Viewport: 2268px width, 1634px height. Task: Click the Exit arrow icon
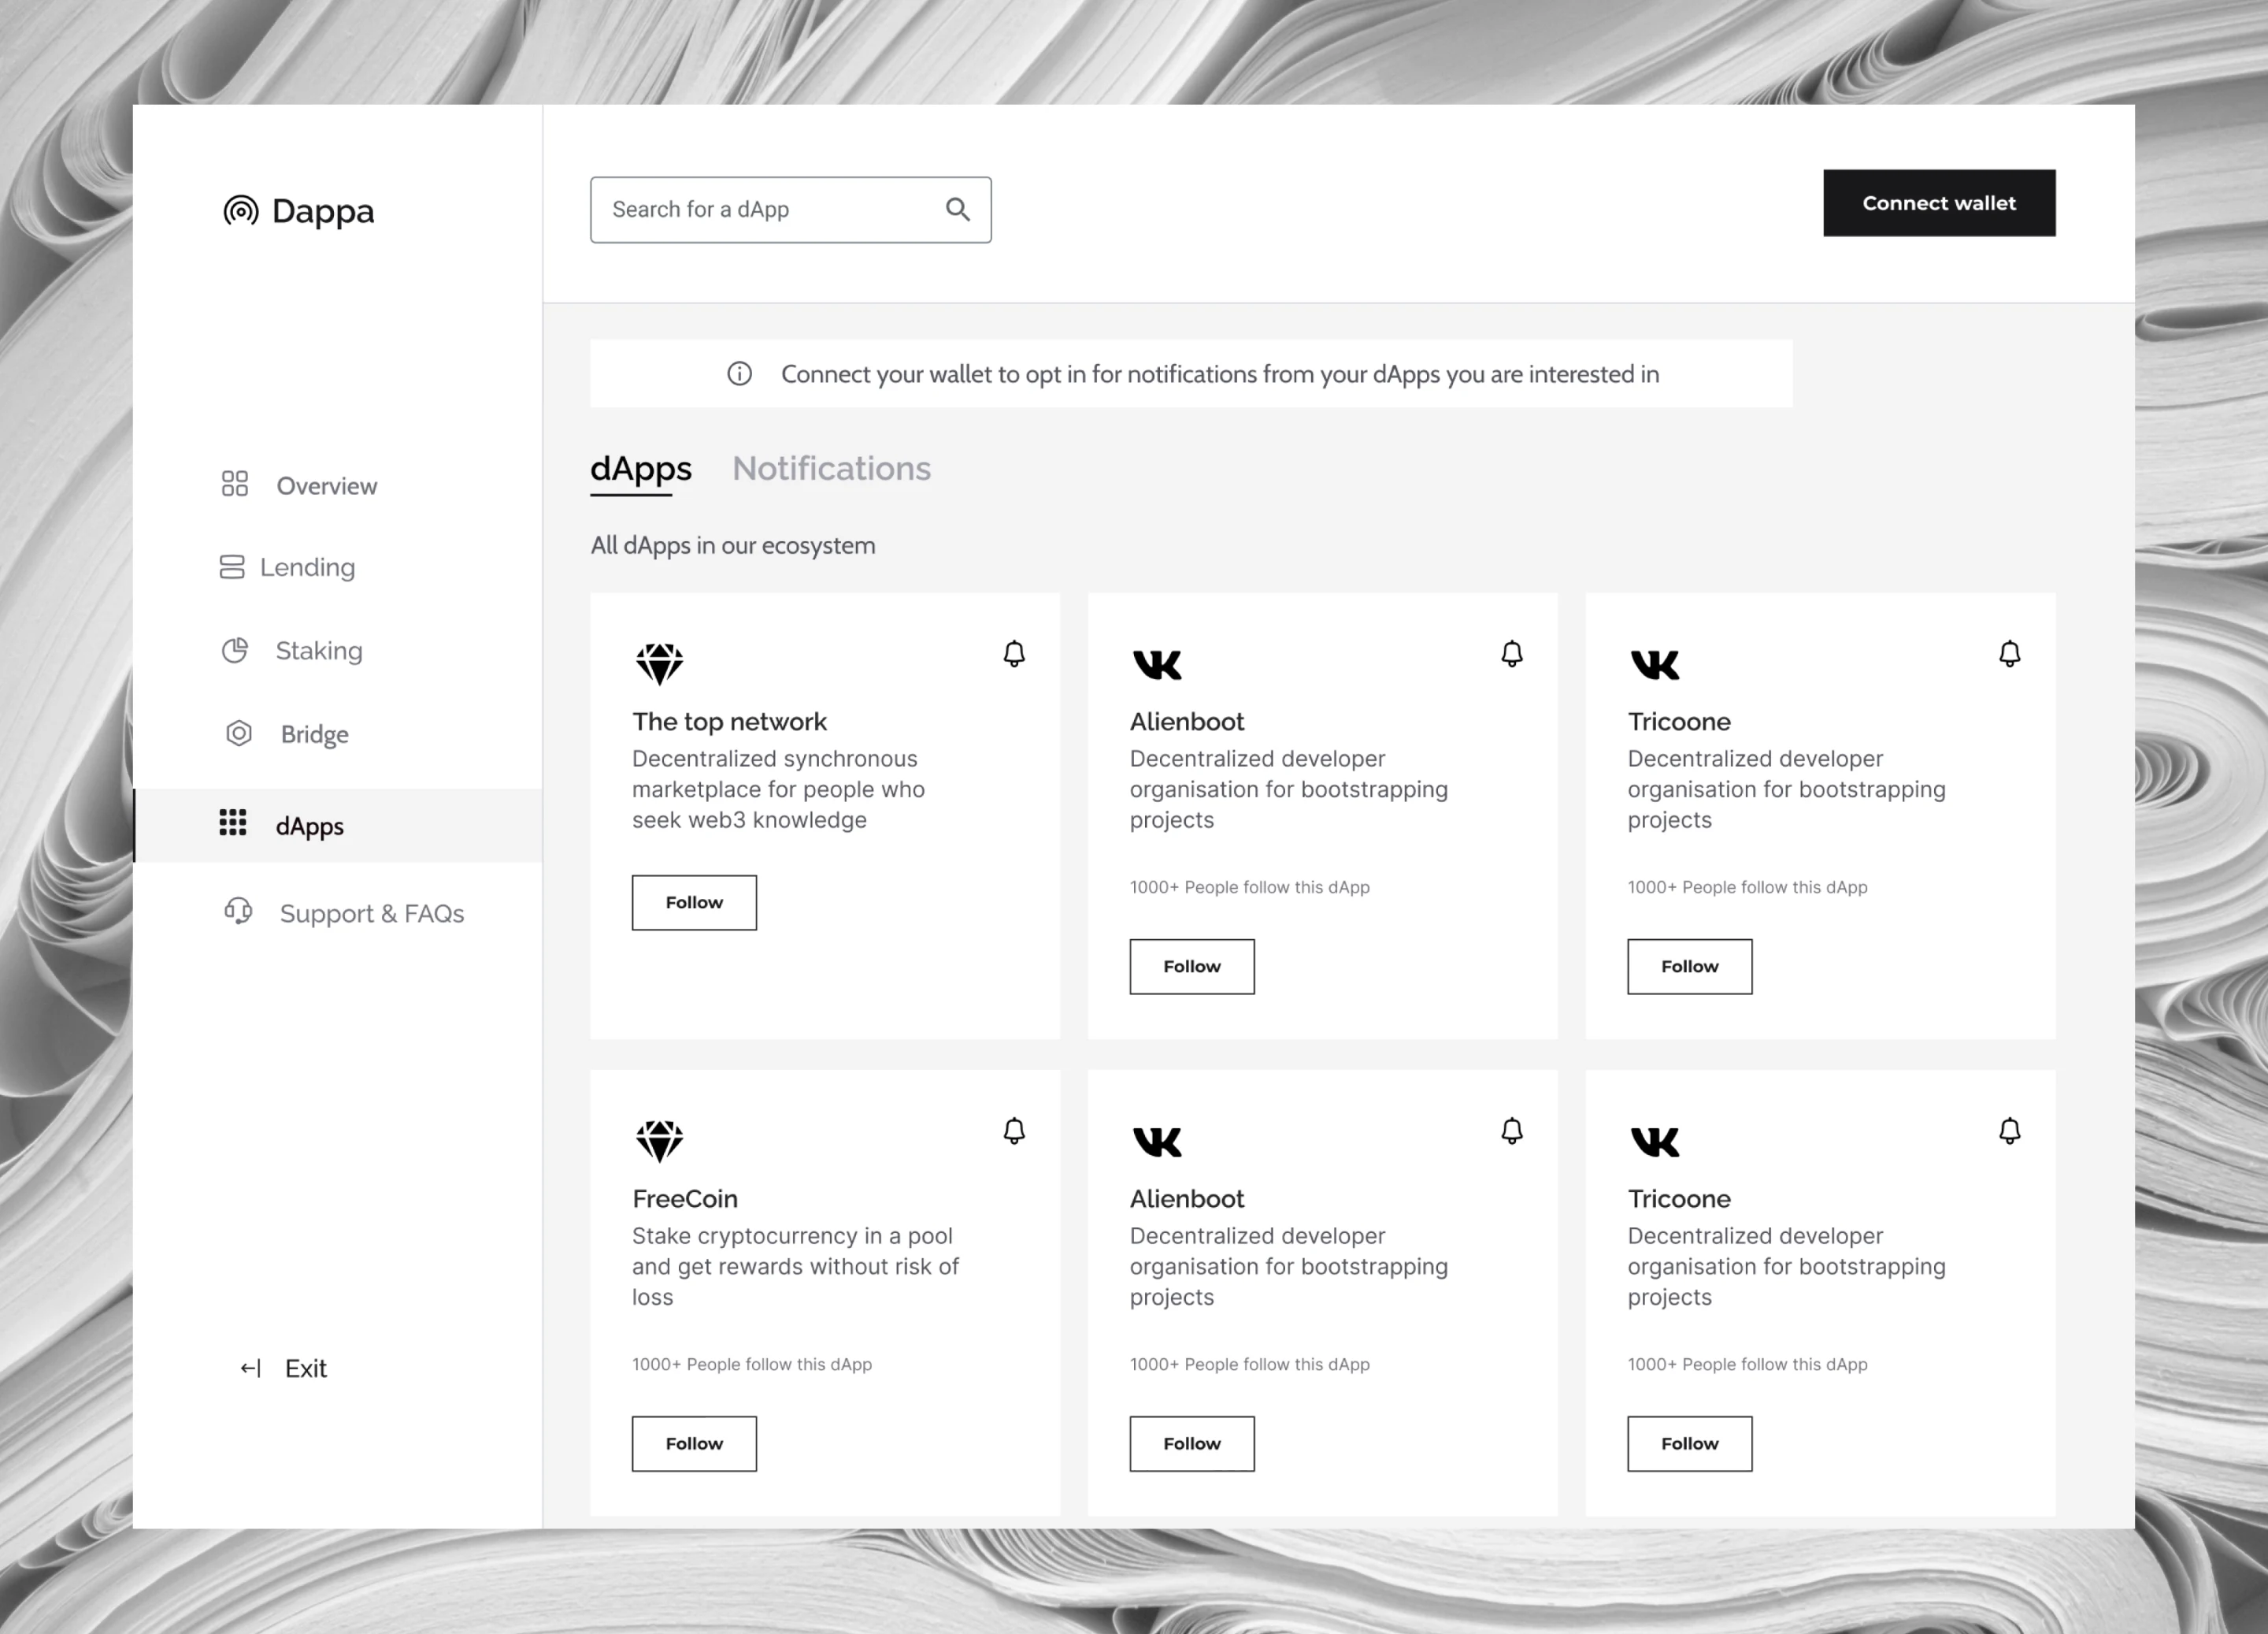coord(250,1368)
